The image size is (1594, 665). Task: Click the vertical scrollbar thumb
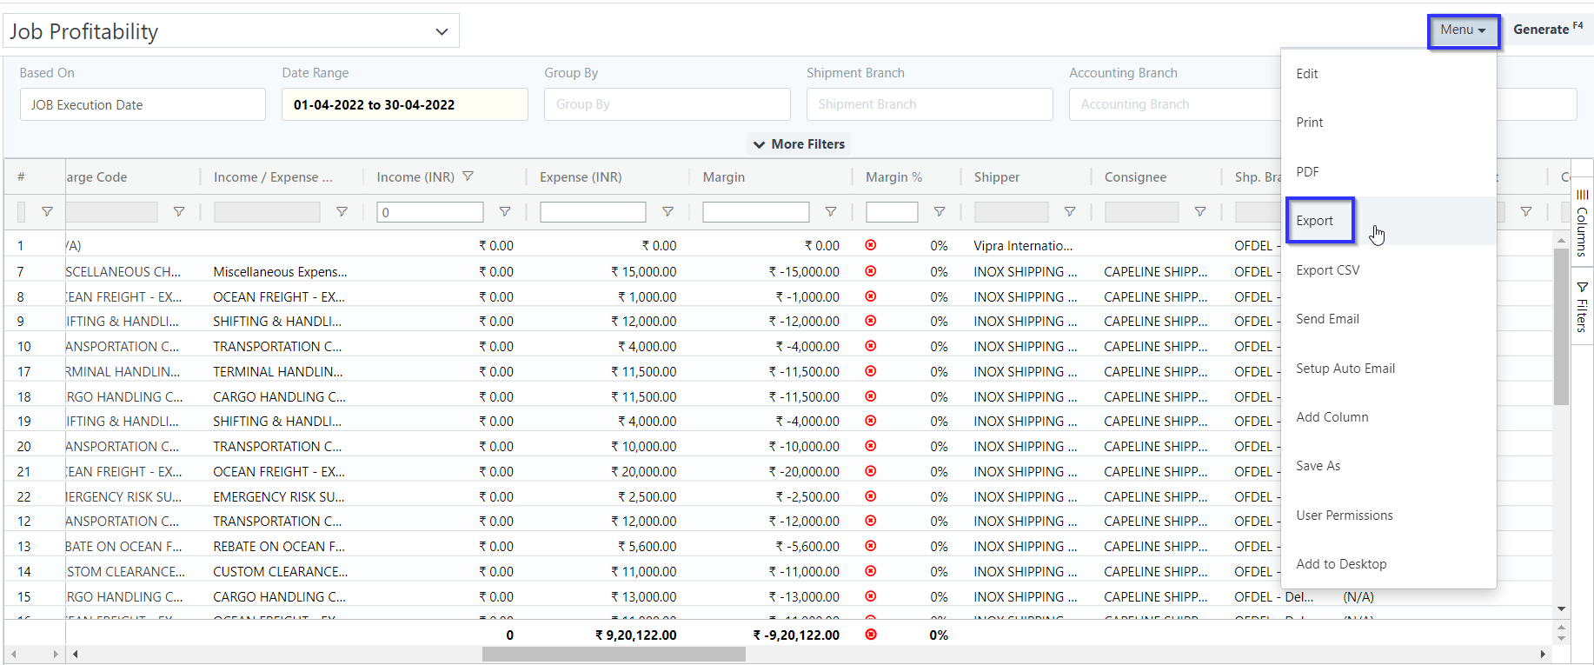tap(1562, 327)
